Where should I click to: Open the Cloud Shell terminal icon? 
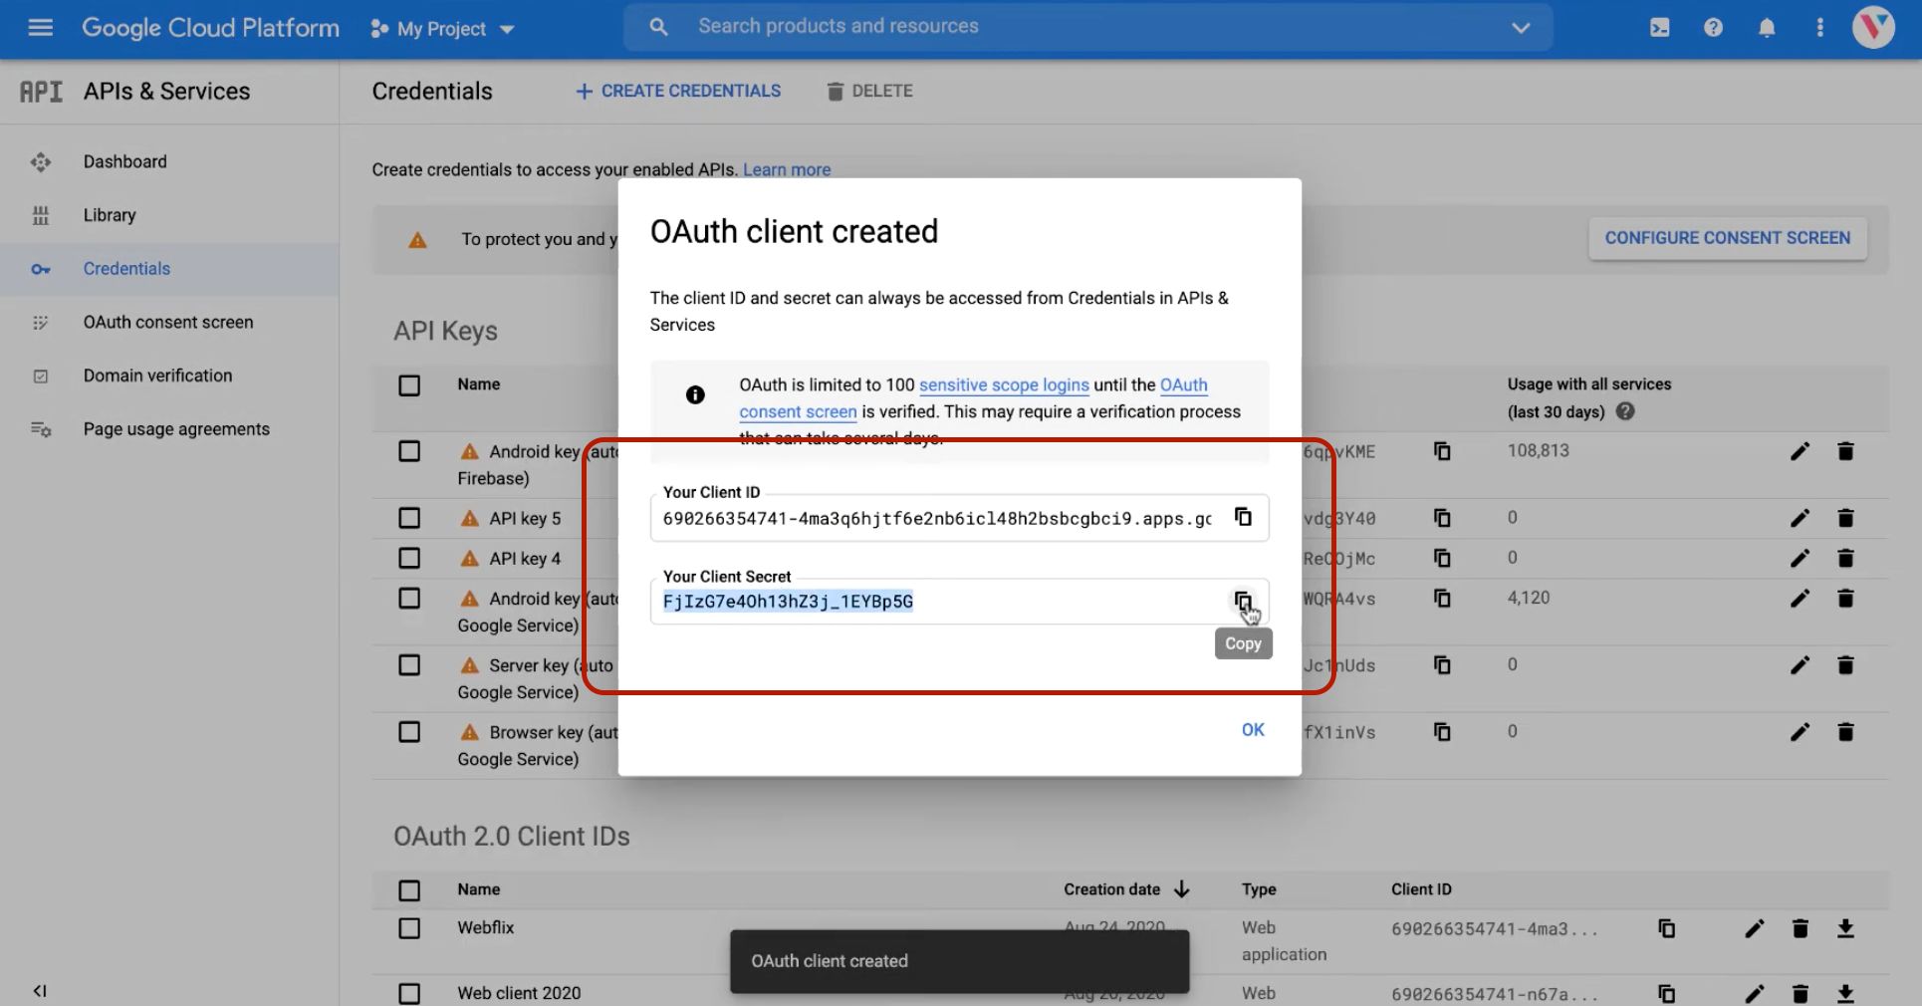pos(1659,28)
